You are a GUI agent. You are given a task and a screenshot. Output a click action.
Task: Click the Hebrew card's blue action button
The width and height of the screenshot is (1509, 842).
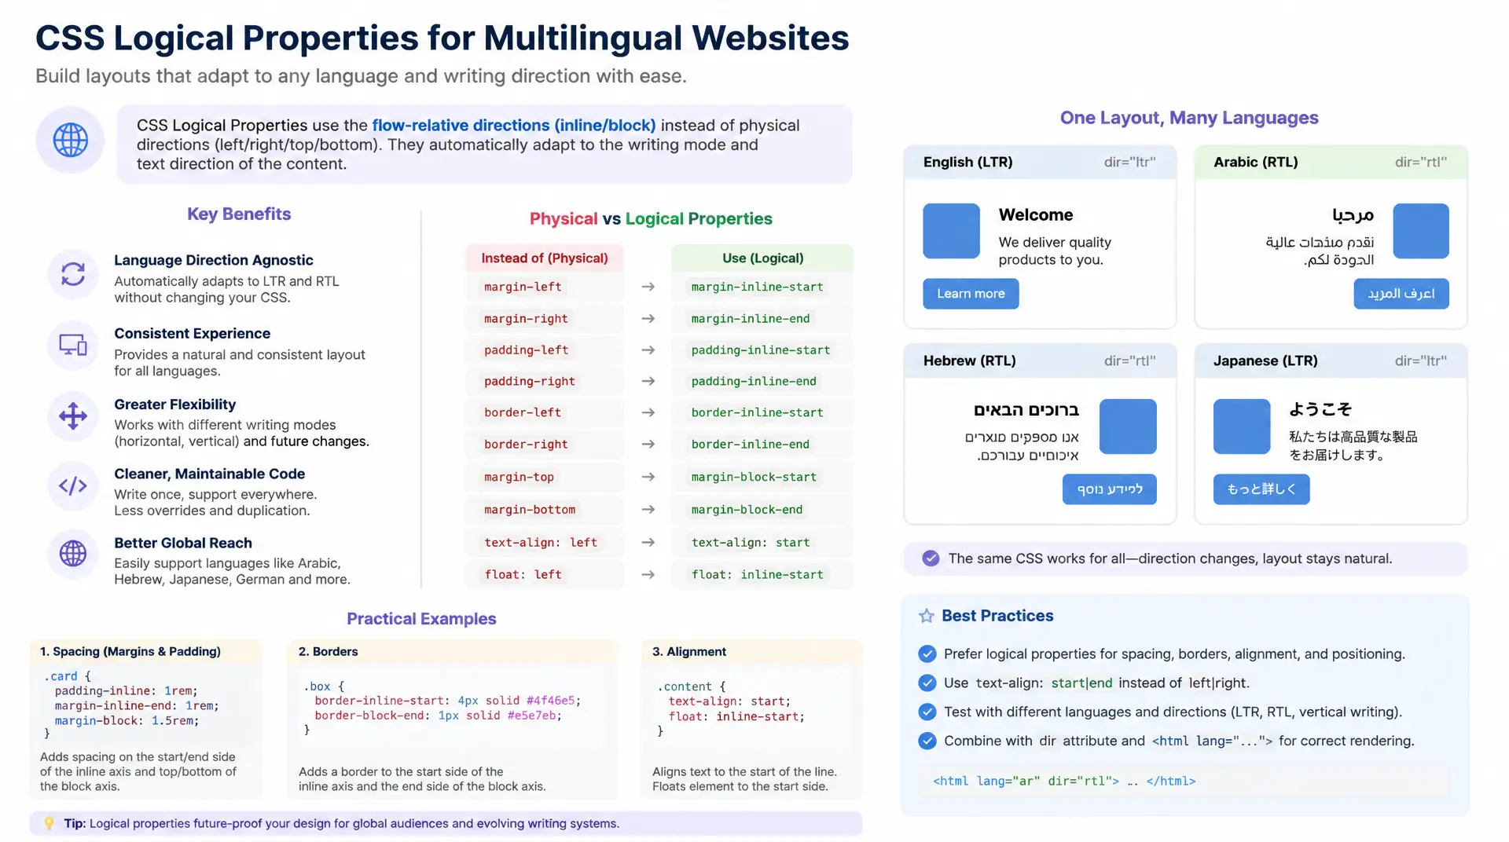pyautogui.click(x=1109, y=489)
